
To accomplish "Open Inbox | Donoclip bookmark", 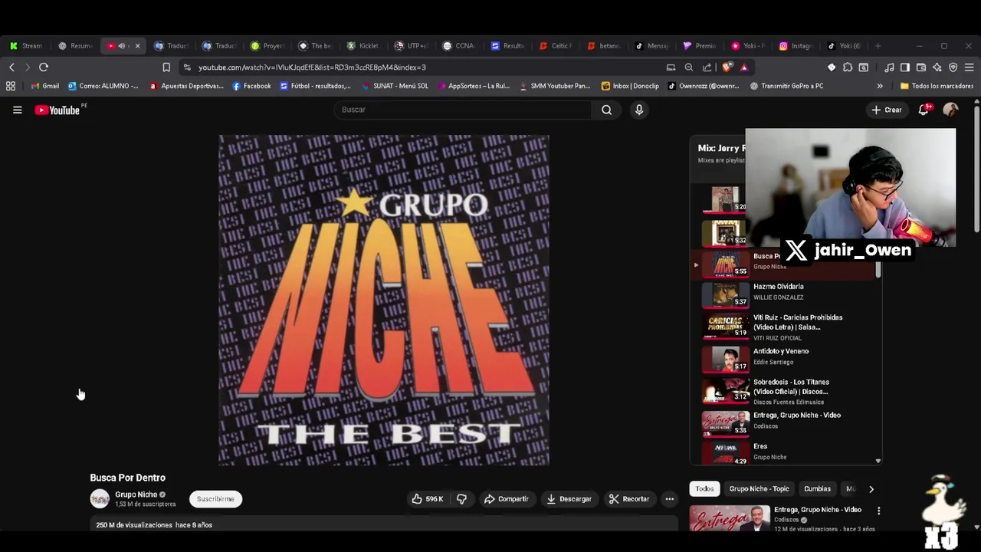I will pyautogui.click(x=630, y=86).
